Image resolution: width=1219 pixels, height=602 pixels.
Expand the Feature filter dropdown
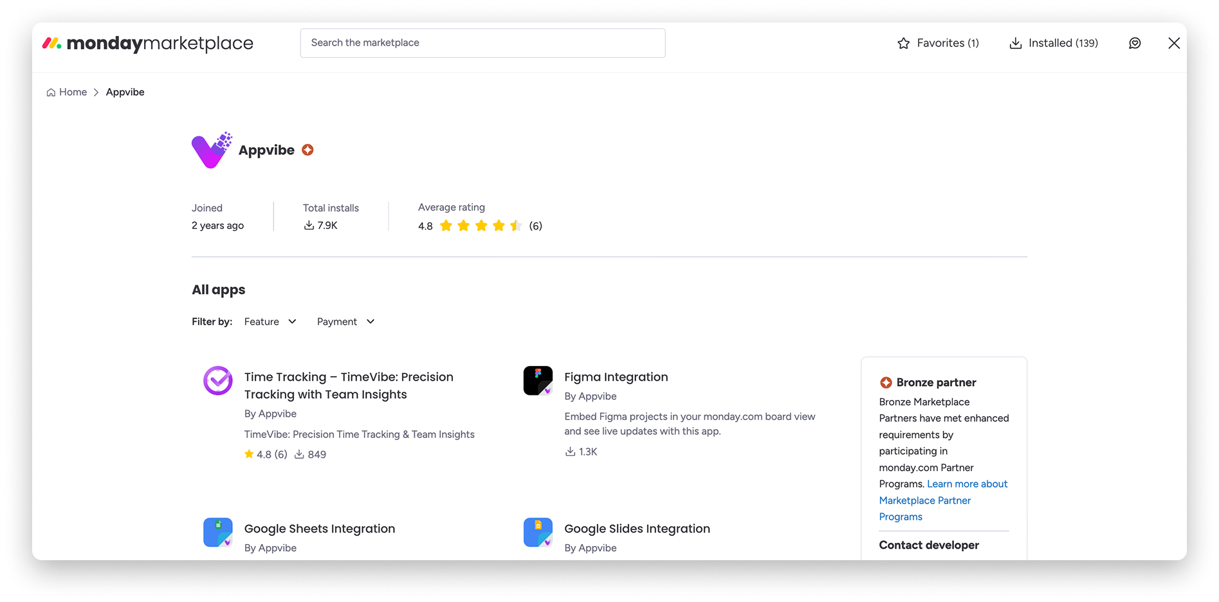point(270,322)
